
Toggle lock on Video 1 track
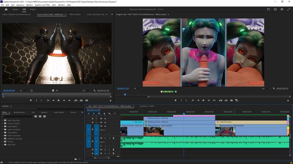(x=93, y=129)
